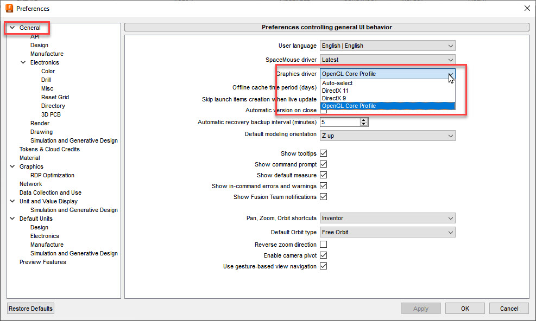The image size is (536, 321).
Task: Click the Restore Defaults button
Action: click(x=30, y=309)
